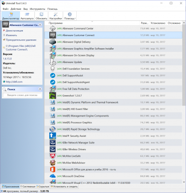Select Dell SupportAssistAgent wrench icon
Viewport: 186px width, 193px height.
click(x=53, y=82)
